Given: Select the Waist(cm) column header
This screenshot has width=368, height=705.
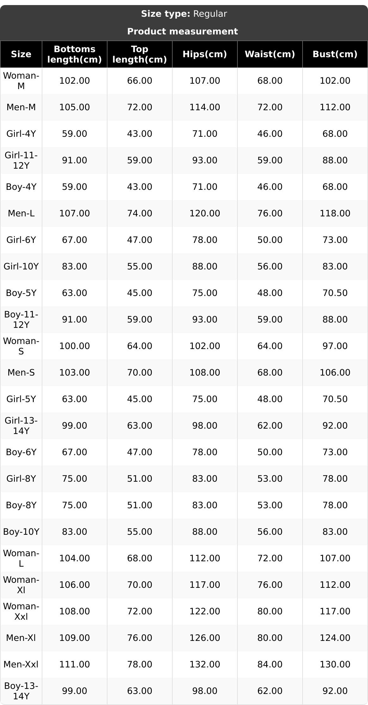Looking at the screenshot, I should 270,54.
